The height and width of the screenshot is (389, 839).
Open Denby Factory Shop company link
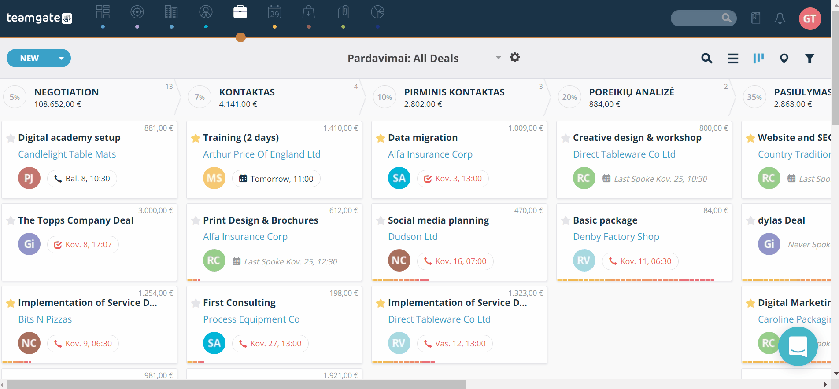click(616, 237)
